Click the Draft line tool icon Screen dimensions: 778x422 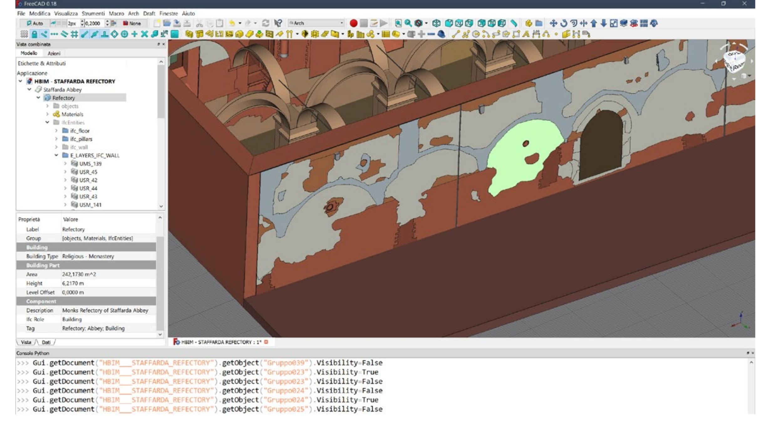coord(455,34)
